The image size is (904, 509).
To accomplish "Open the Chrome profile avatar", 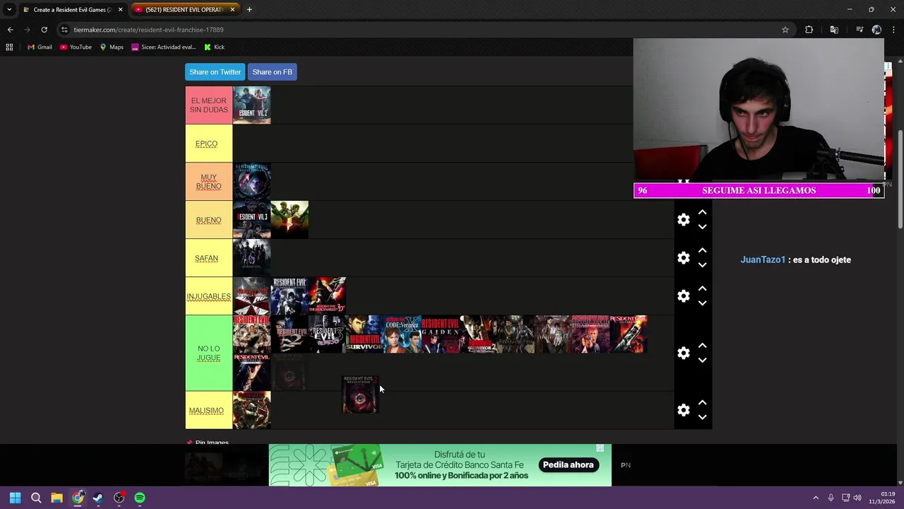I will pyautogui.click(x=876, y=30).
